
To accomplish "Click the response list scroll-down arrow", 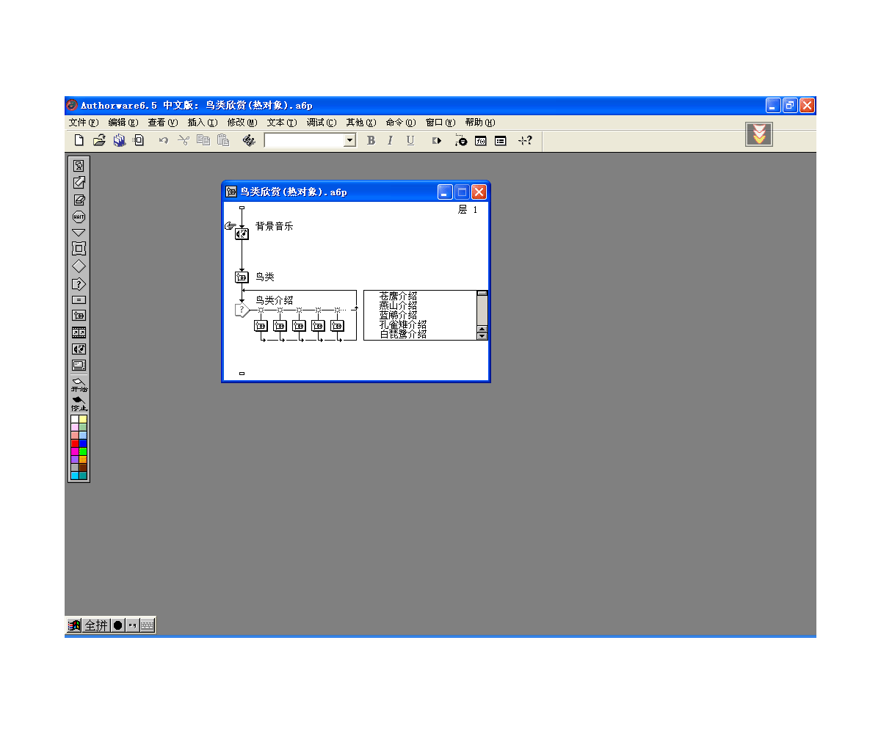I will (482, 336).
